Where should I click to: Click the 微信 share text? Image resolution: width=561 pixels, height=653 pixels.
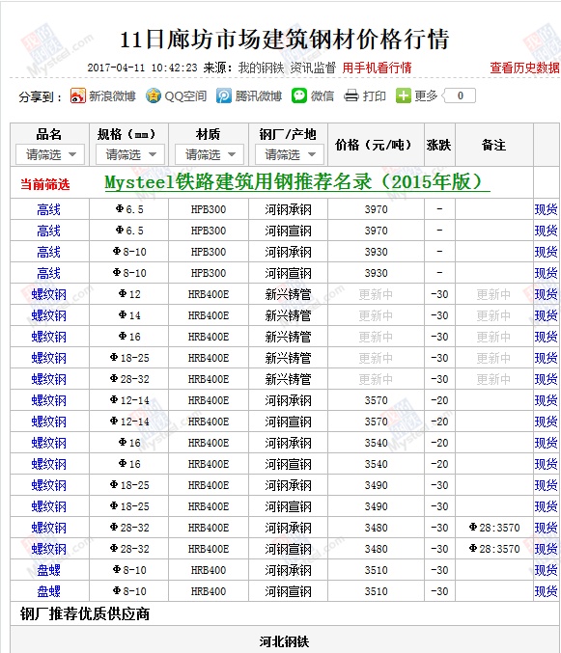click(x=323, y=96)
